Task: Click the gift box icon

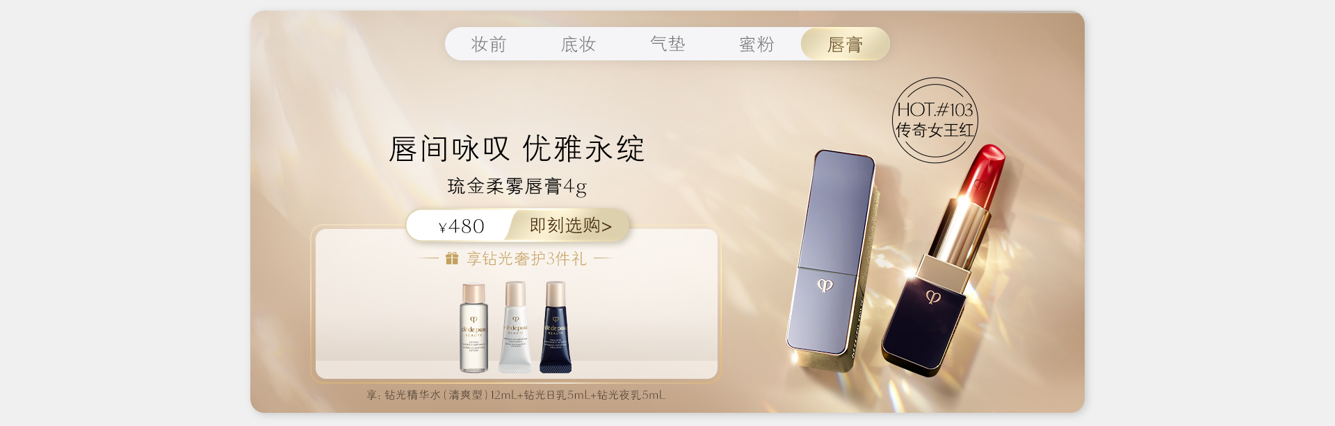Action: click(452, 259)
